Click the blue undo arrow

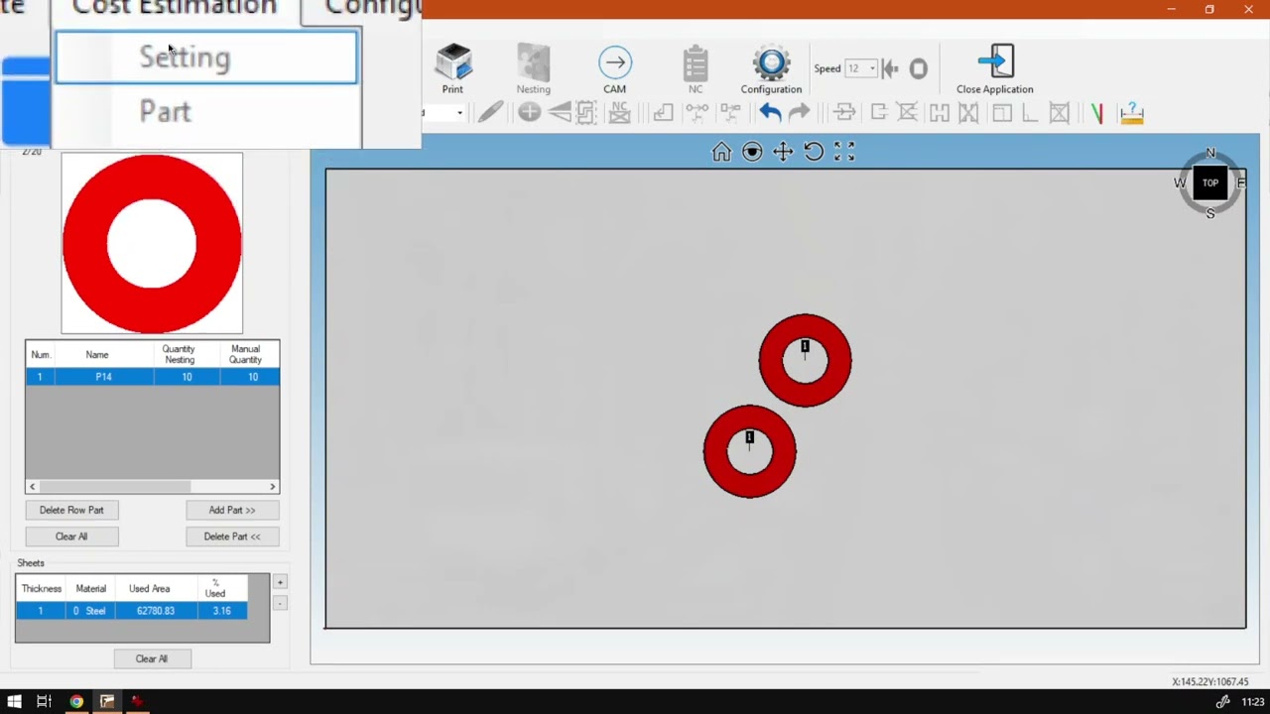click(770, 112)
